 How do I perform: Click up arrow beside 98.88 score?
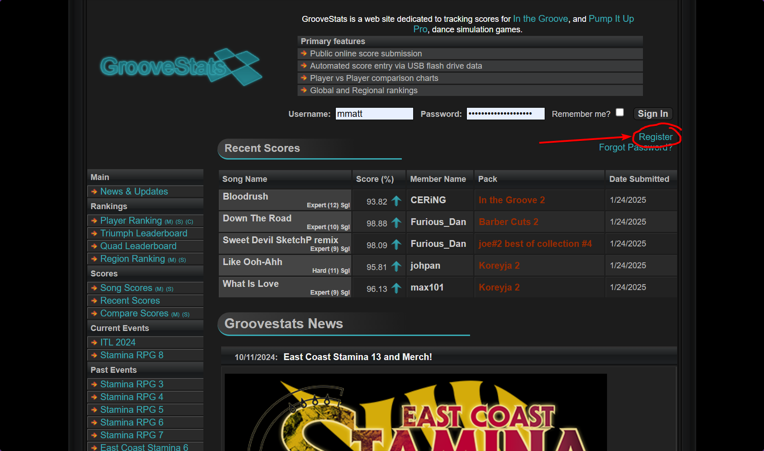tap(396, 223)
